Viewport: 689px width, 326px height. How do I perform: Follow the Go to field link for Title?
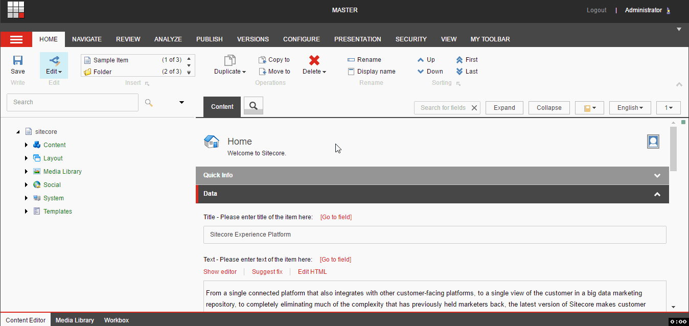(x=336, y=217)
